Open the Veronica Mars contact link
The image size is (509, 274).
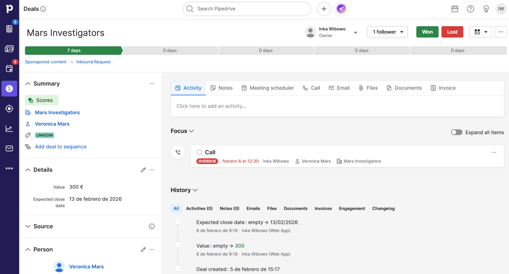52,123
